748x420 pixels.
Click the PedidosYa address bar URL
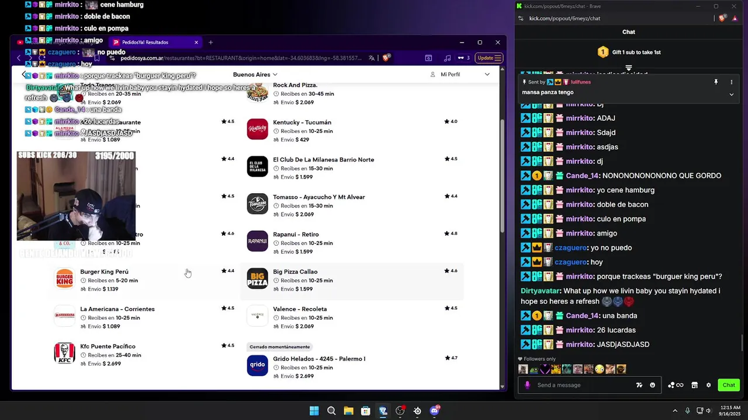click(x=241, y=58)
